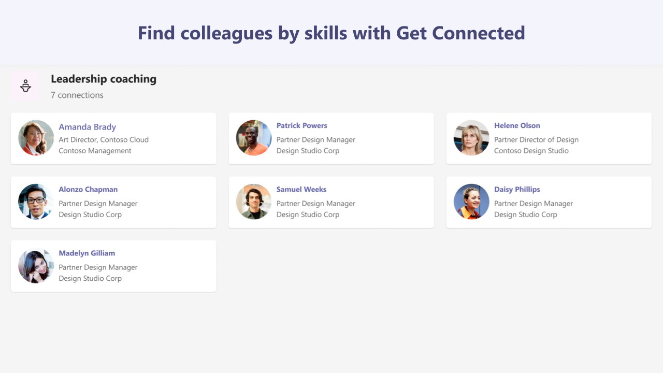Open the Madelyn Gilliam name link
Image resolution: width=663 pixels, height=373 pixels.
[x=87, y=253]
